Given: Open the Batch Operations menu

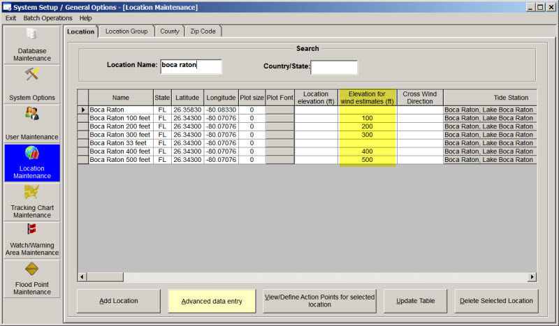Looking at the screenshot, I should [x=48, y=17].
